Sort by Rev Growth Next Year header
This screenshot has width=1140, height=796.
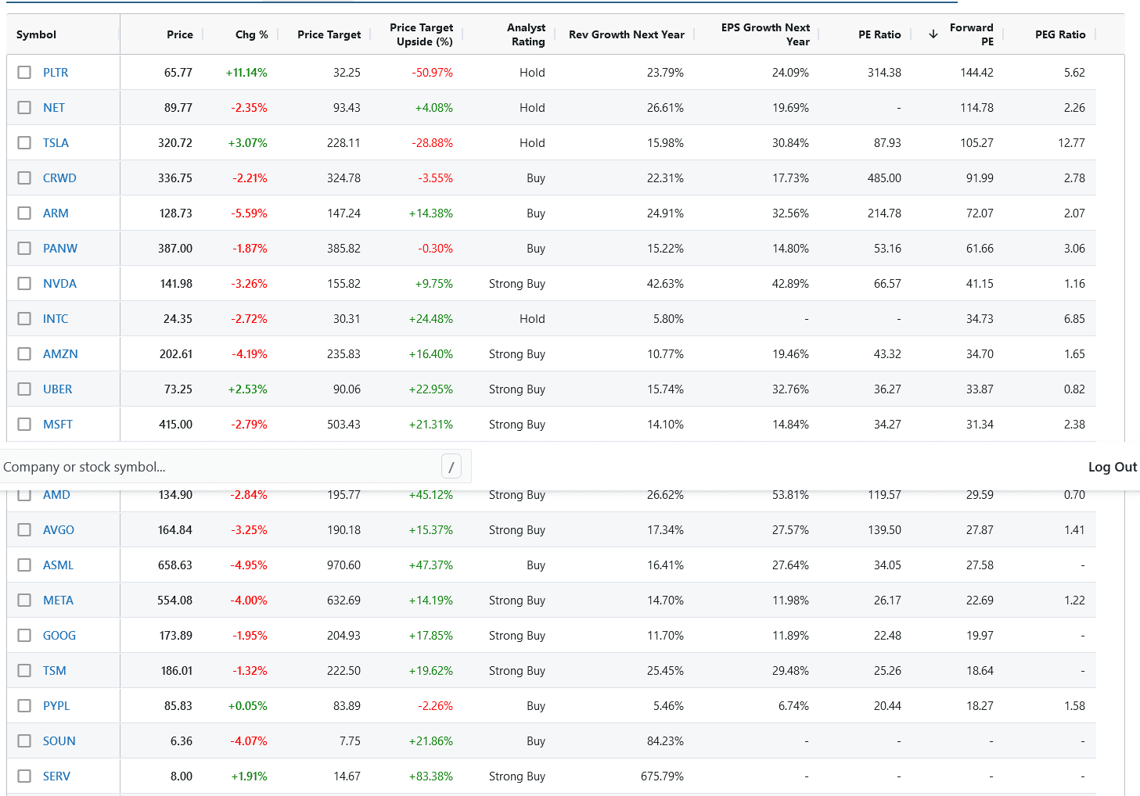click(x=626, y=34)
